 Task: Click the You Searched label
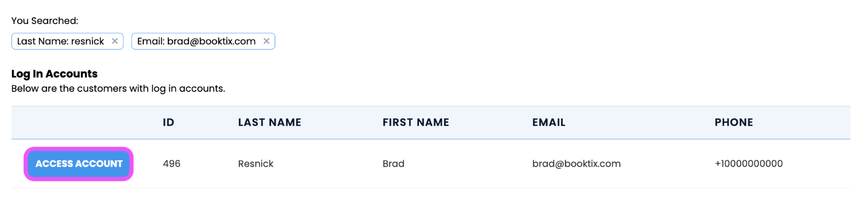[45, 21]
